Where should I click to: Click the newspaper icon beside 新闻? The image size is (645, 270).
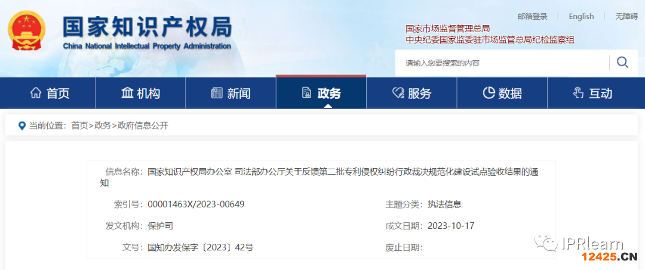[x=217, y=93]
